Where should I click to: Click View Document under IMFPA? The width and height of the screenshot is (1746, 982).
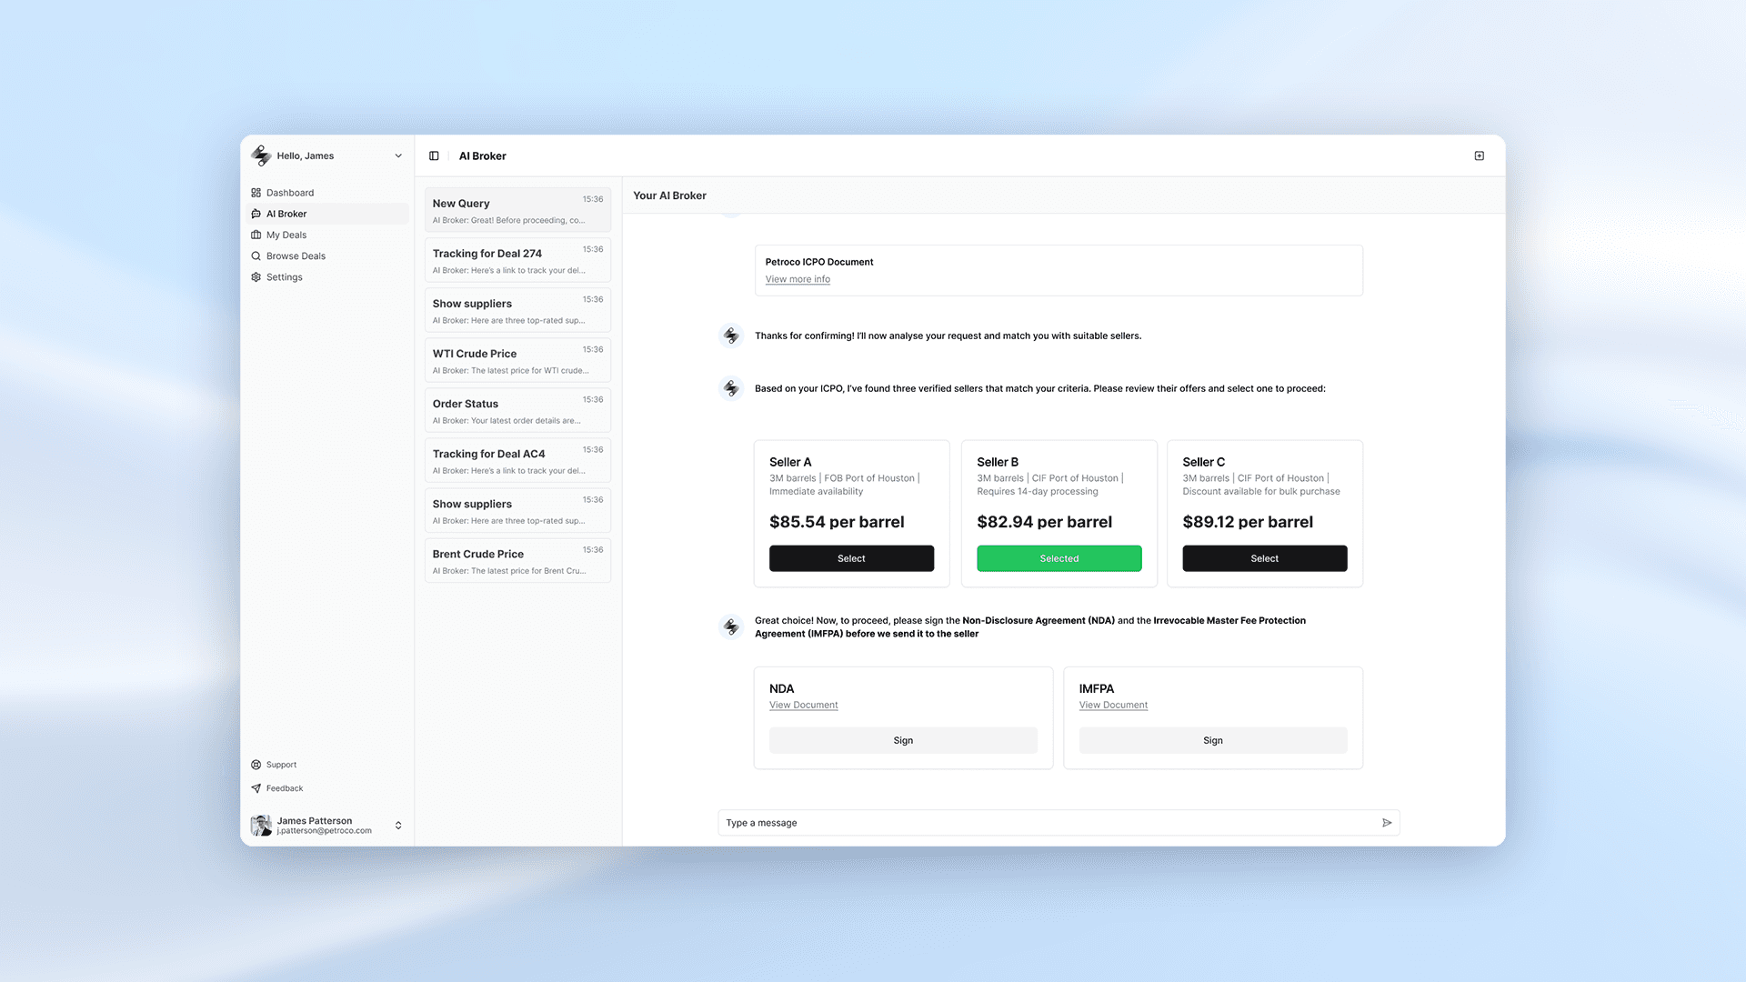pos(1113,706)
